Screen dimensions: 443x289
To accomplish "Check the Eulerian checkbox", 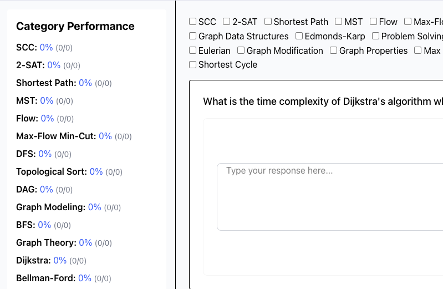I will (193, 50).
